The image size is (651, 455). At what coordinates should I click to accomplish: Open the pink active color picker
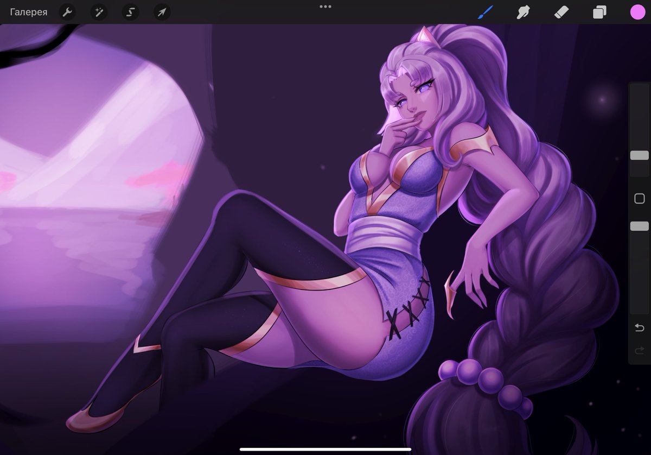(637, 12)
